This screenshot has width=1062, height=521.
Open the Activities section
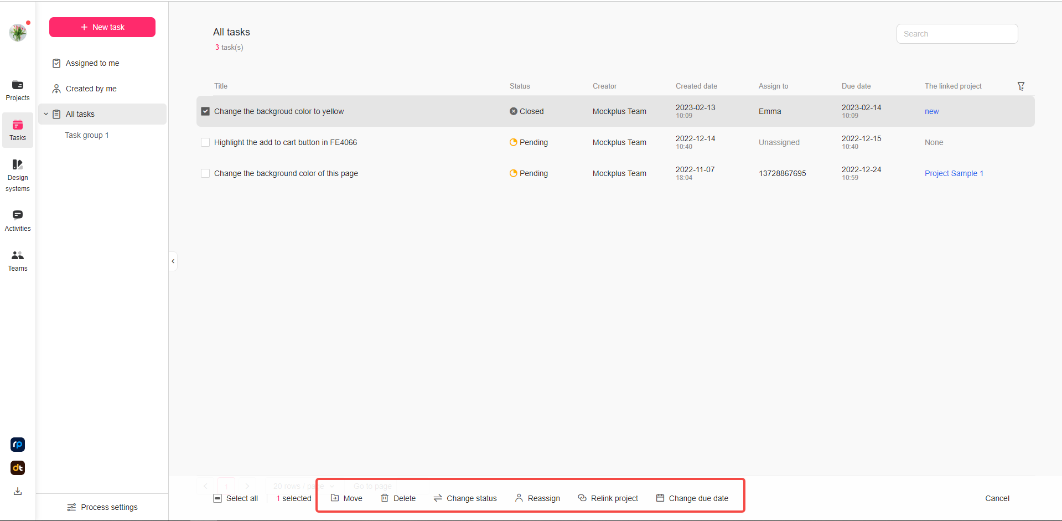18,221
